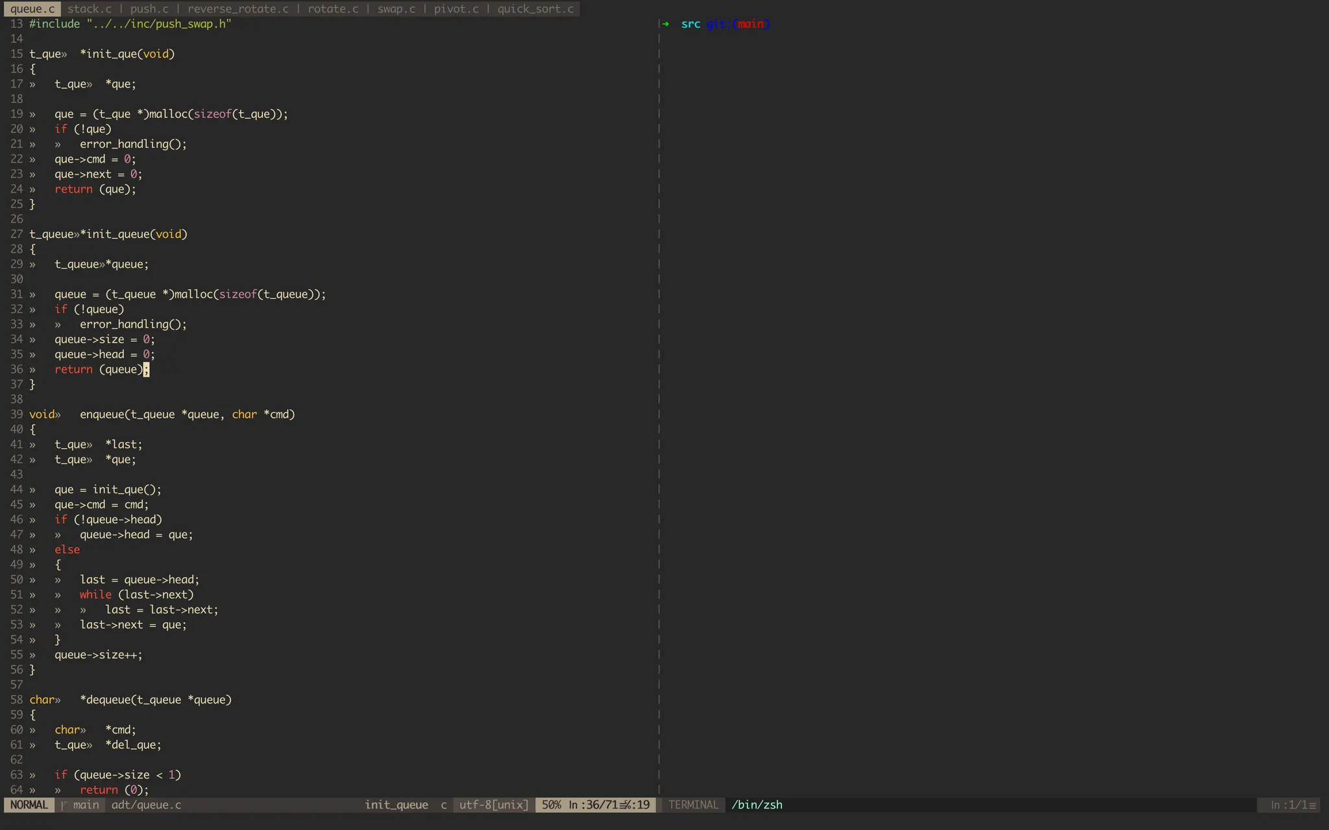The image size is (1329, 830).
Task: Click the 50% file position indicator
Action: [x=551, y=805]
